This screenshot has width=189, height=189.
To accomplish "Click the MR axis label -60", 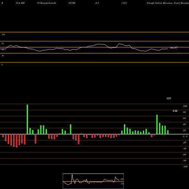I will click(184, 155).
